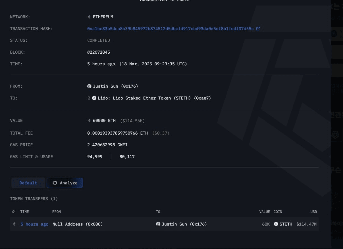Open the transaction hash link
Viewport: 343px width, 249px height.
pos(170,29)
